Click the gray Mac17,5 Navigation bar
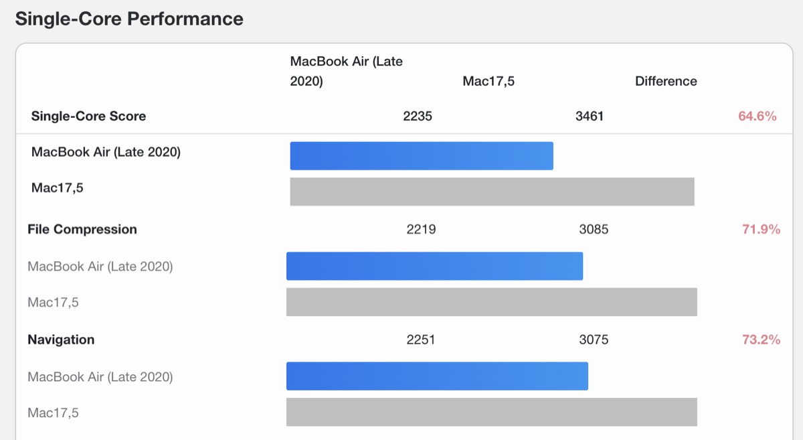 pos(492,412)
